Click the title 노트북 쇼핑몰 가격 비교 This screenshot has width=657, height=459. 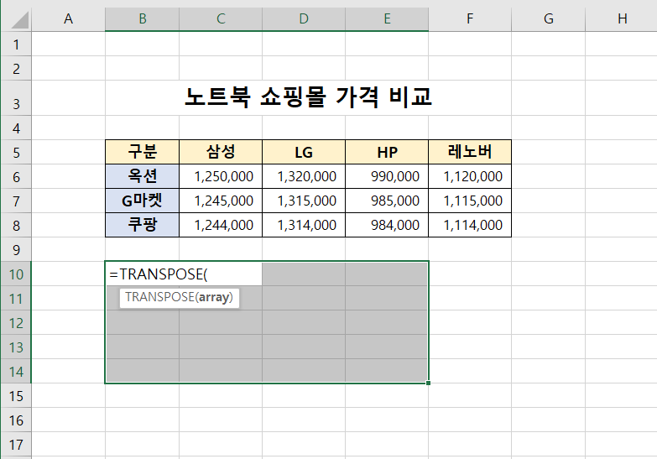(x=308, y=96)
